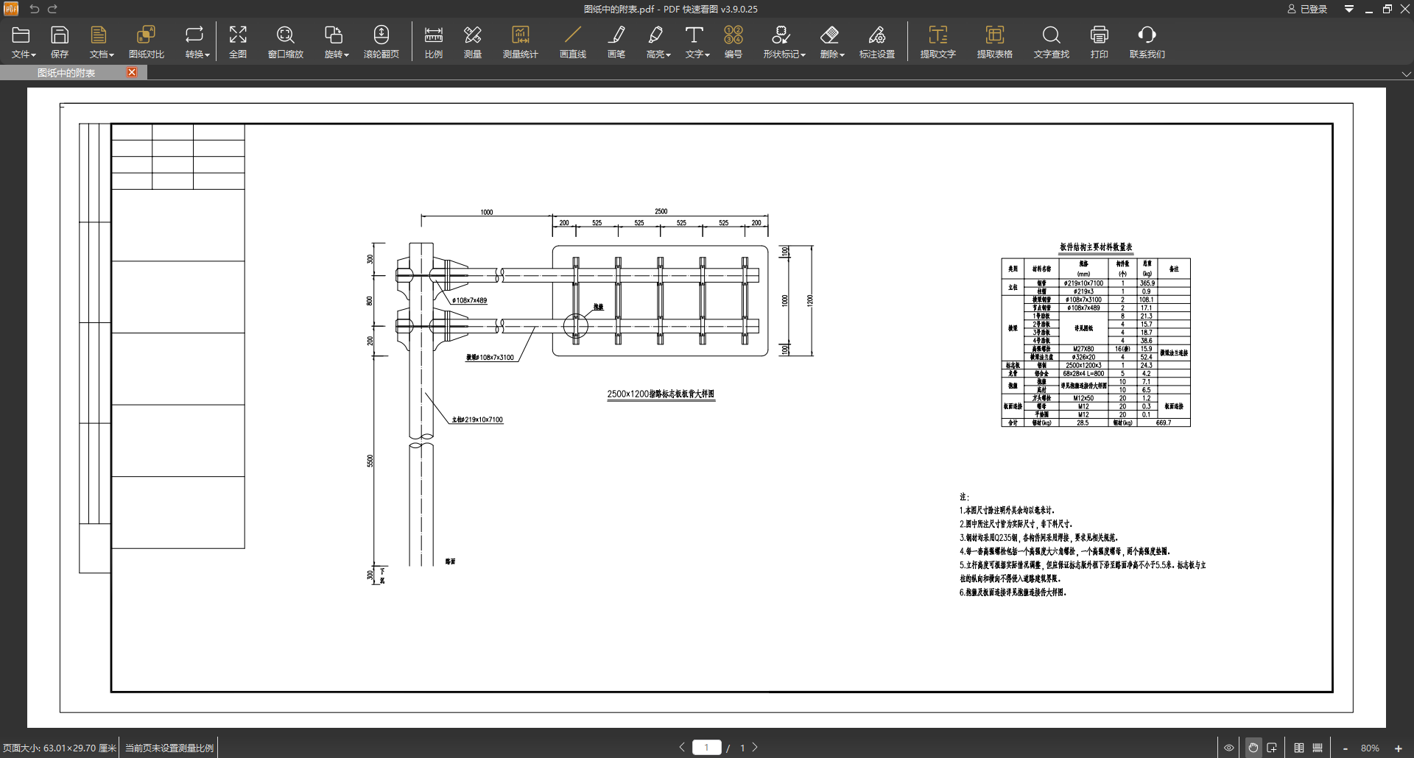This screenshot has width=1414, height=758.
Task: Select the 编号 numbering tool
Action: (x=734, y=42)
